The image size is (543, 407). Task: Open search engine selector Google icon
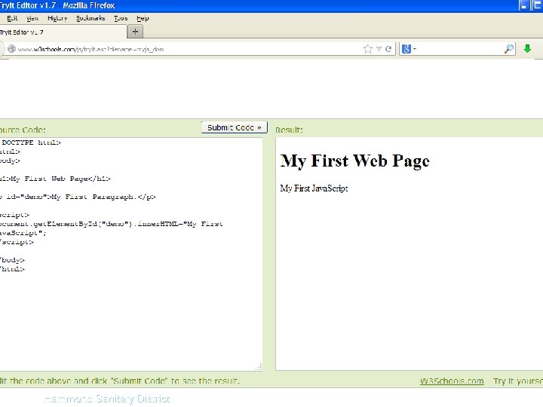[x=406, y=49]
